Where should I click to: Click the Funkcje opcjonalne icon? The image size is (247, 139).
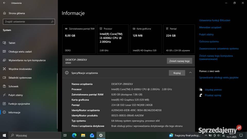click(4, 104)
